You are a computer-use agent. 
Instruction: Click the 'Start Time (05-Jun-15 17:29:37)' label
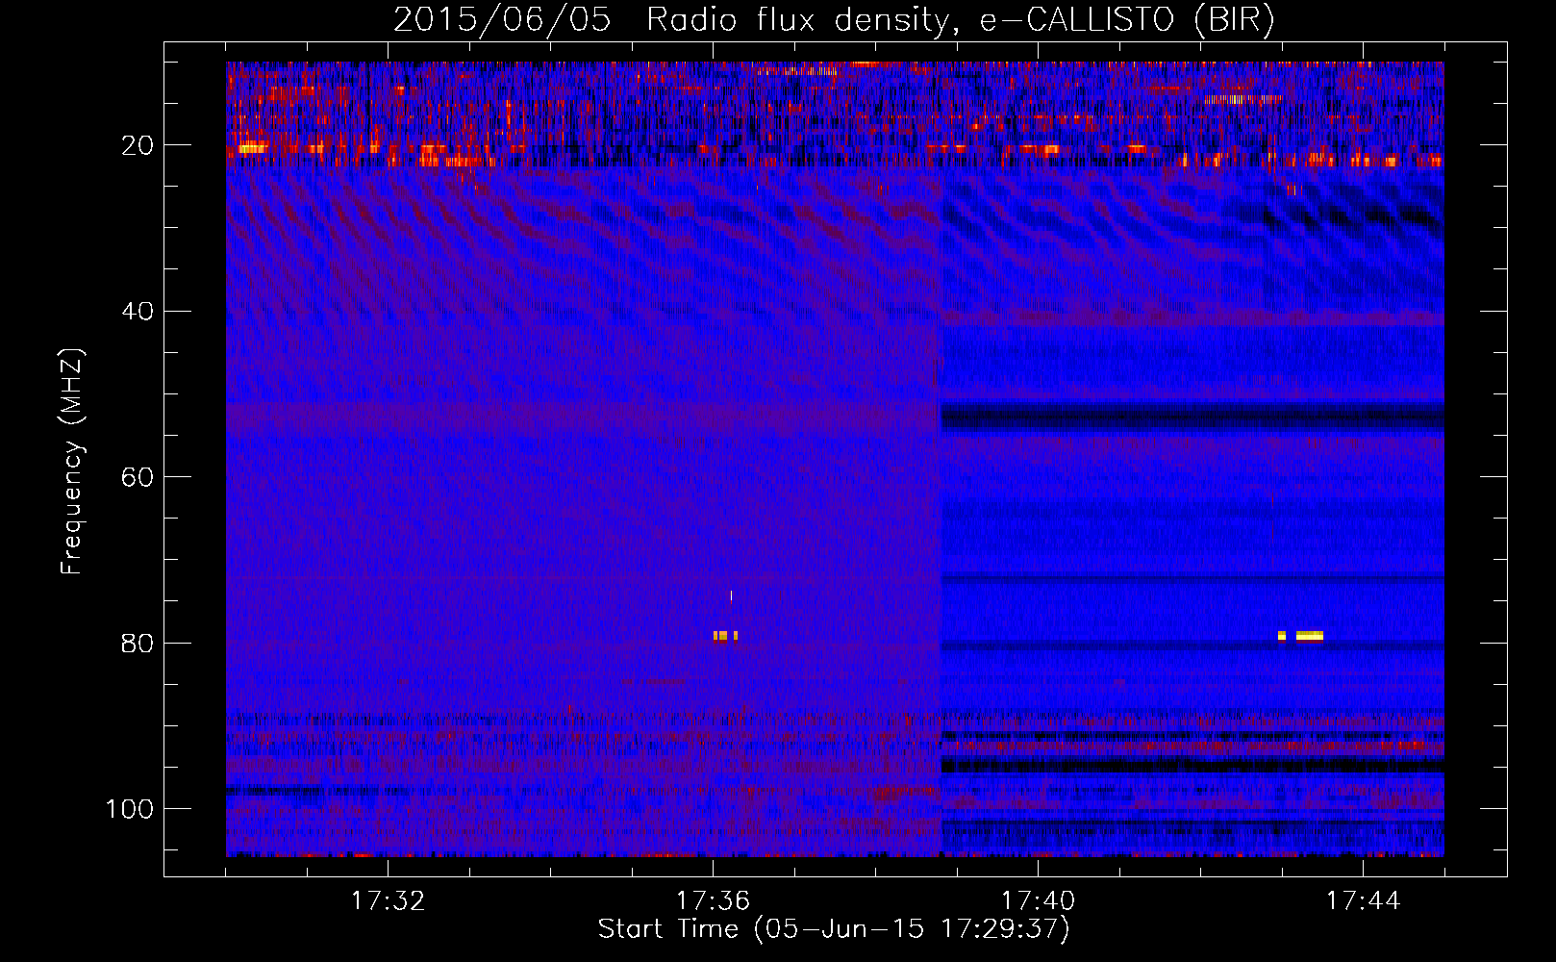834,929
